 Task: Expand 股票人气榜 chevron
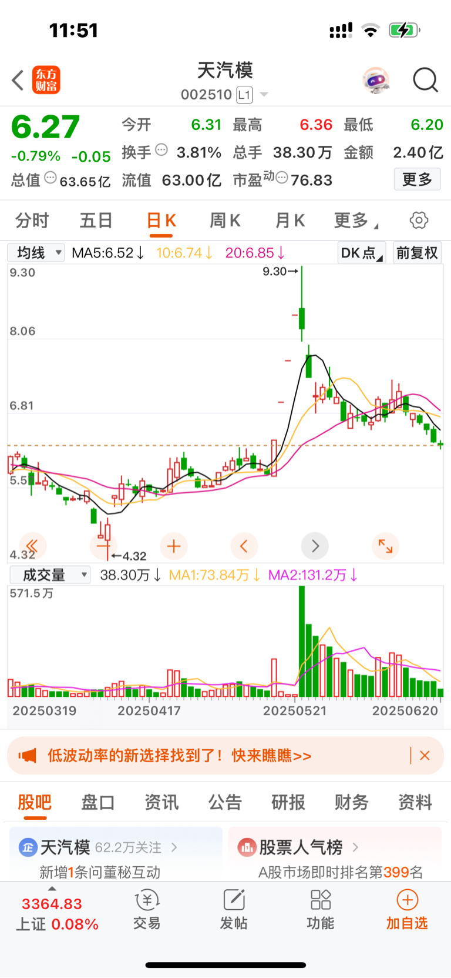pos(355,847)
